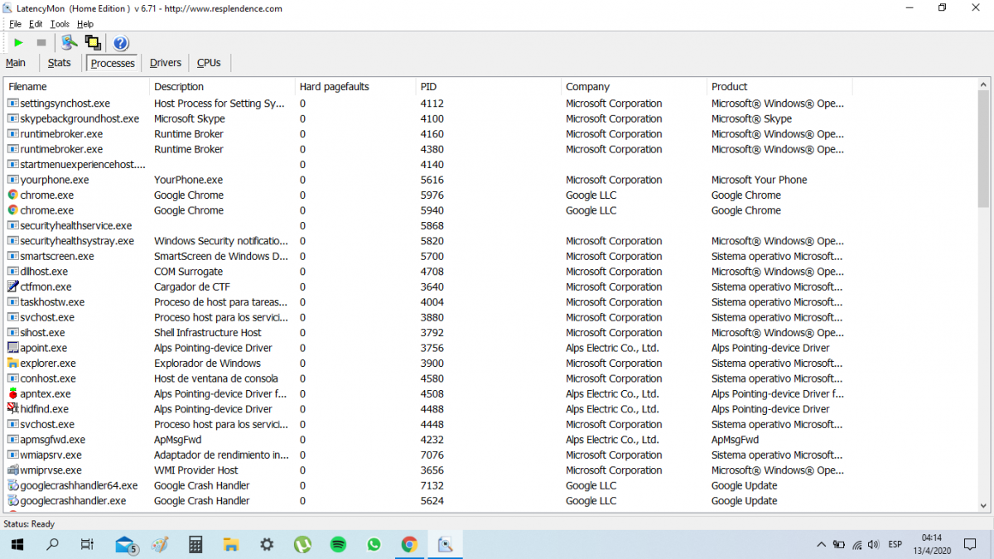Select the wmiapsrv.exe process
The image size is (994, 559).
(x=51, y=455)
